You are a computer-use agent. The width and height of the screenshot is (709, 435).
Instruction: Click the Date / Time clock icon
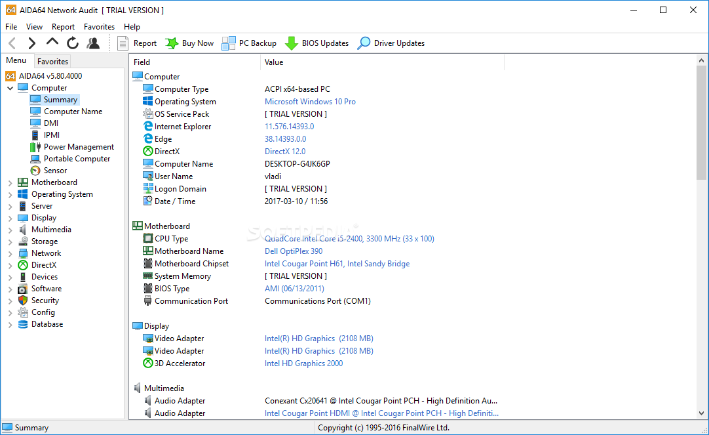148,201
